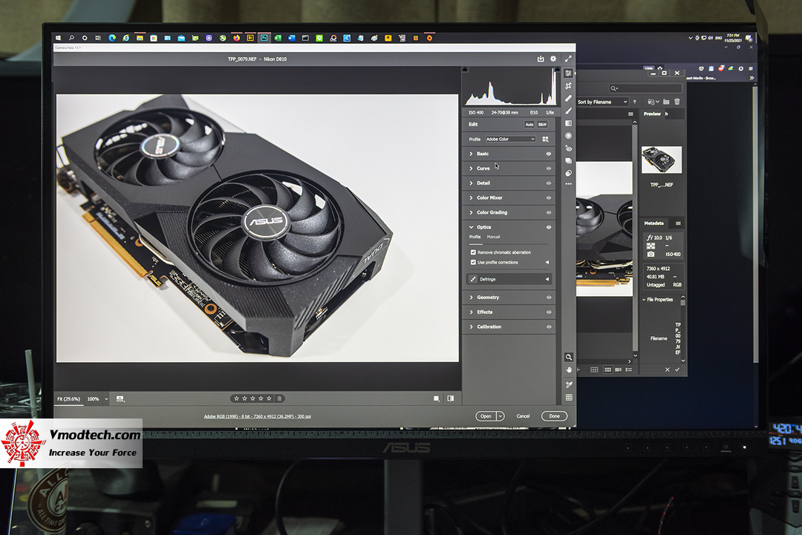Expand the Defringe section arrow
Image resolution: width=802 pixels, height=535 pixels.
(547, 279)
